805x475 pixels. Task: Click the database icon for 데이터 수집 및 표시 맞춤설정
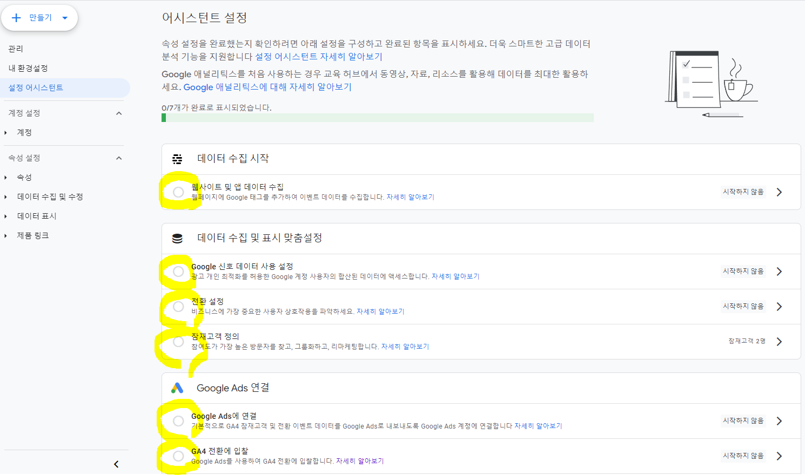click(177, 238)
